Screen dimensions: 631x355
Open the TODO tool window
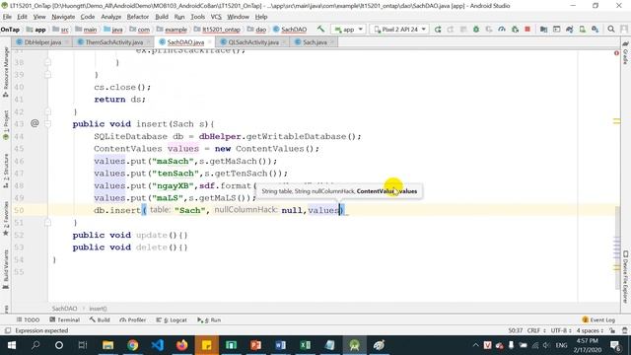[28, 319]
